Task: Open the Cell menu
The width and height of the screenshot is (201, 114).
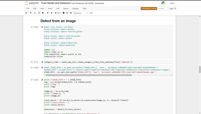Action: [x=58, y=8]
